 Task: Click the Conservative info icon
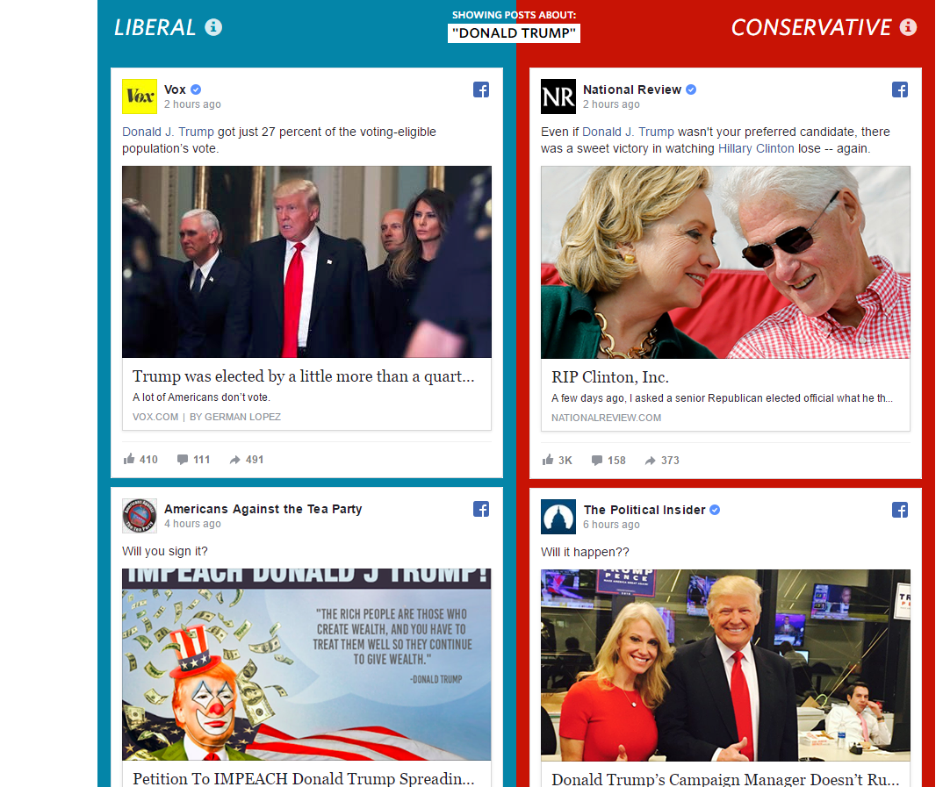tap(908, 27)
